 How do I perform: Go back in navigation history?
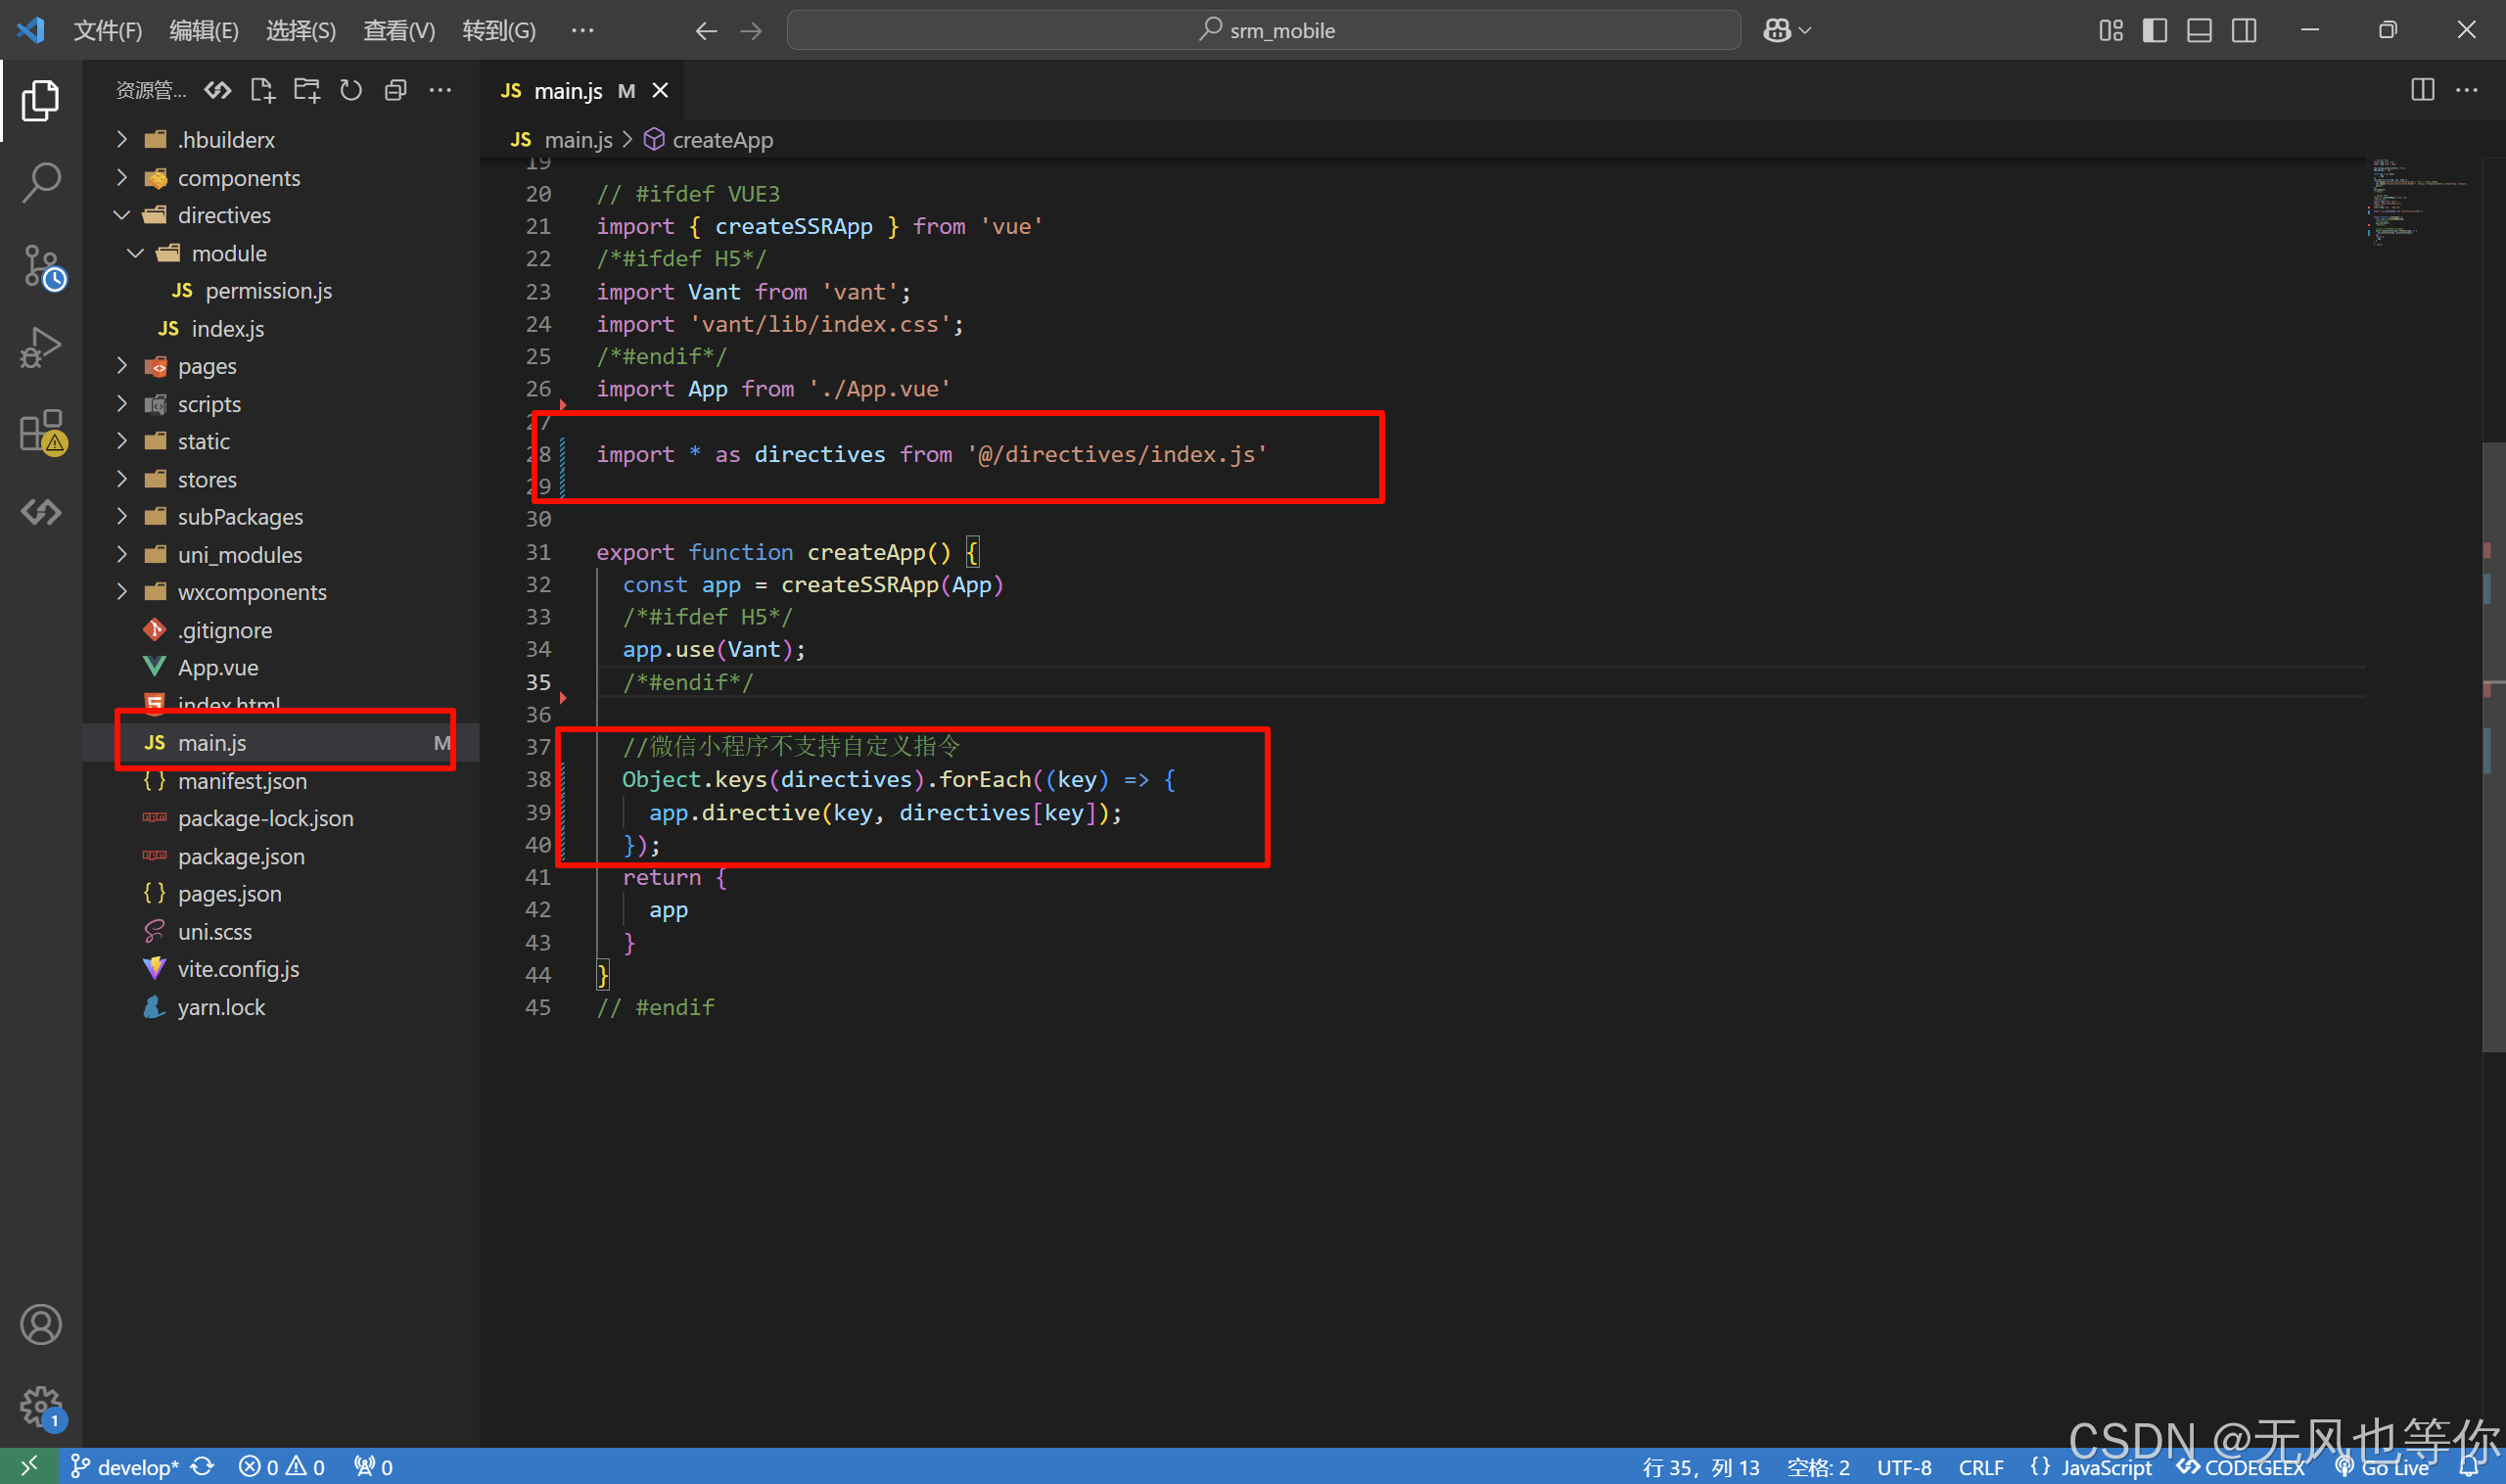(x=706, y=31)
